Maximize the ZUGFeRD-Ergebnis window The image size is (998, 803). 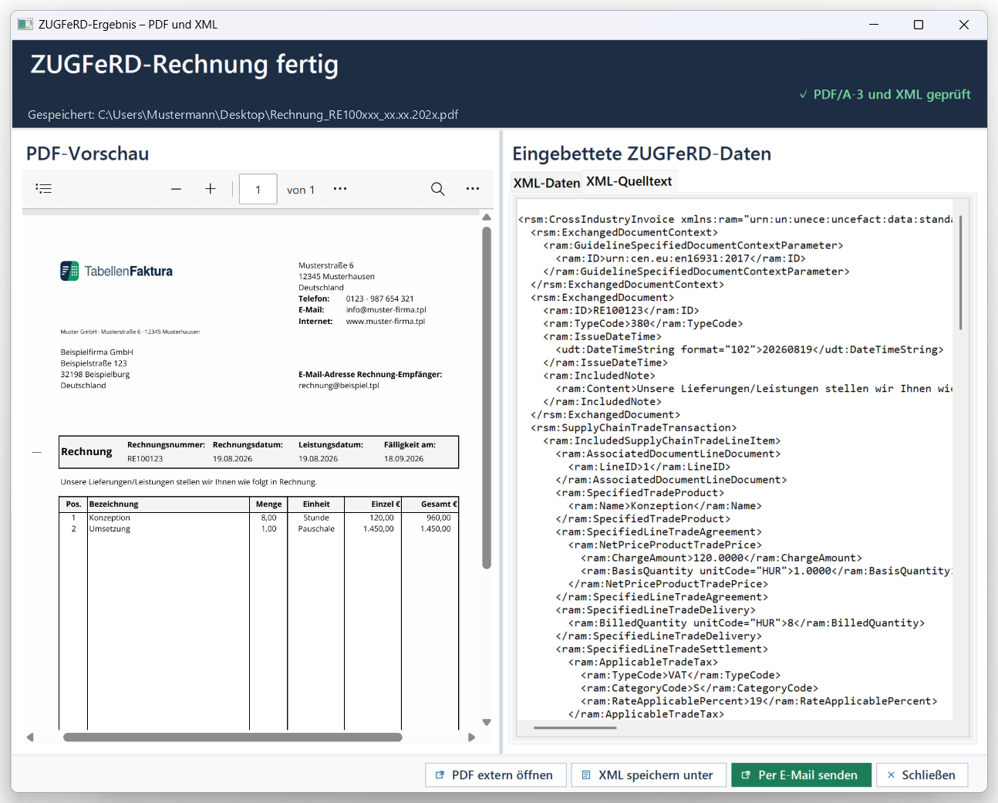919,25
